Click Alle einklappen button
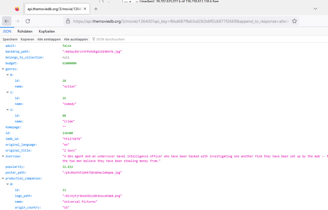This screenshot has width=328, height=210. (x=49, y=39)
